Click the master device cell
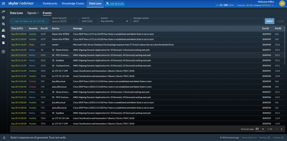Image resolution: width=287 pixels, height=141 pixels. click(55, 44)
